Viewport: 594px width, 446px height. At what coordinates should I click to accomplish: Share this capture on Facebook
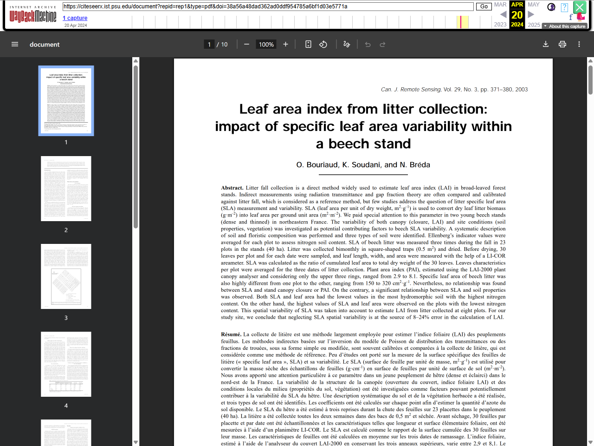pos(571,17)
